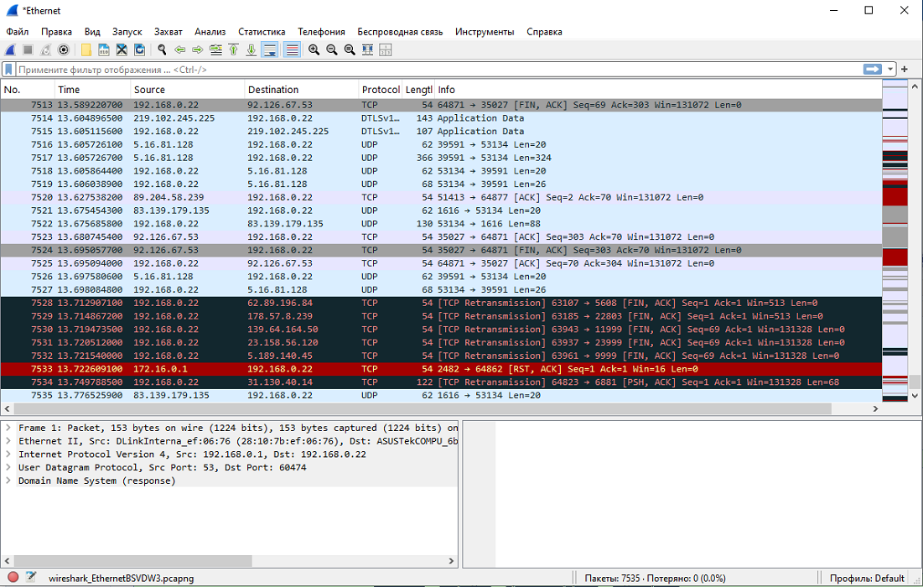The image size is (923, 587).
Task: Open the Инструменты menu
Action: [x=485, y=32]
